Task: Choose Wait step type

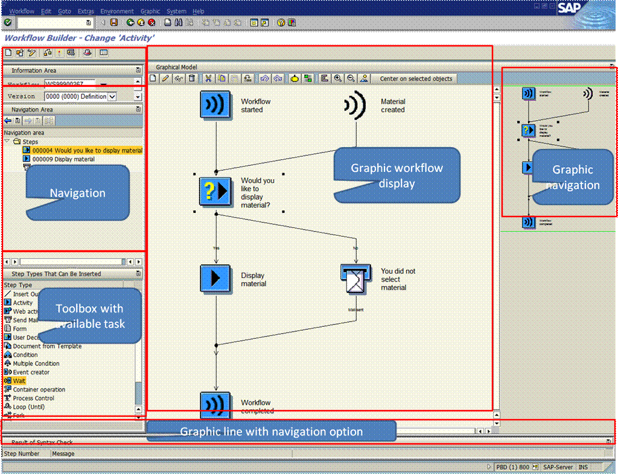Action: 14,381
